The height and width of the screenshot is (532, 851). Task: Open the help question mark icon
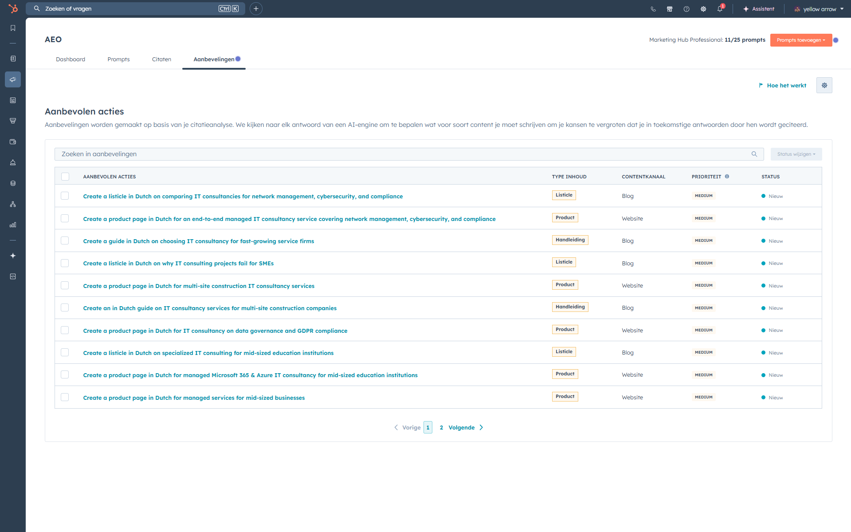coord(686,9)
